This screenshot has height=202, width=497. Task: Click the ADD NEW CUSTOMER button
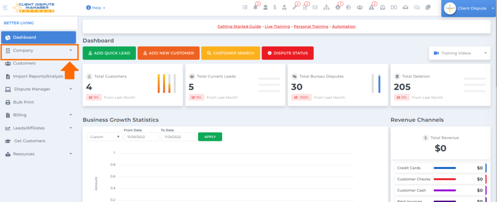click(x=168, y=53)
